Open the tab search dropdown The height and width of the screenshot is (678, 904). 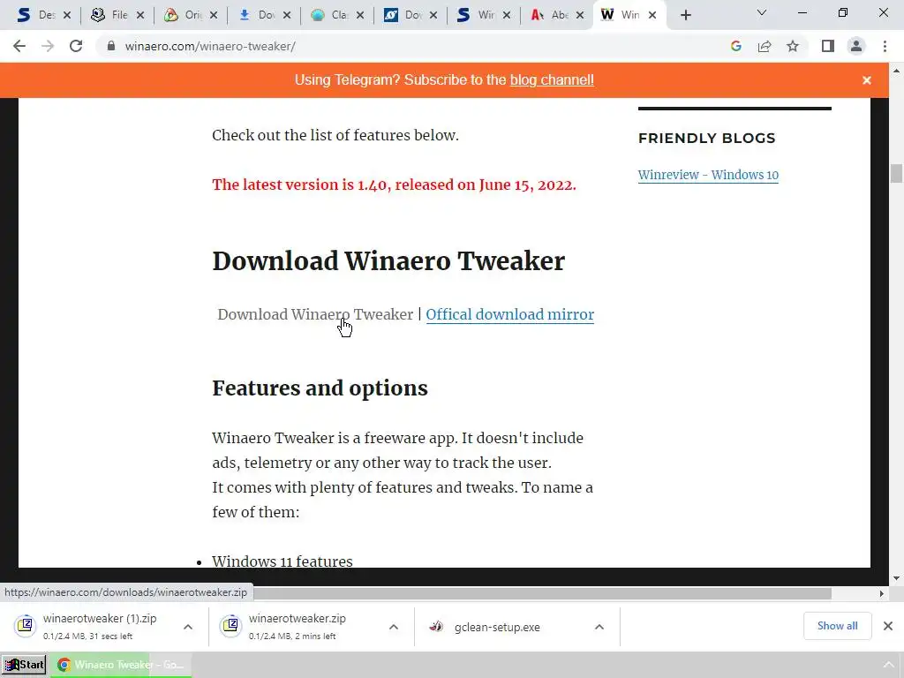[762, 12]
